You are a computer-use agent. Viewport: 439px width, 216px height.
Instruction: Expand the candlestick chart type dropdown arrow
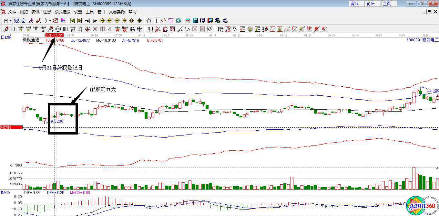pyautogui.click(x=50, y=21)
